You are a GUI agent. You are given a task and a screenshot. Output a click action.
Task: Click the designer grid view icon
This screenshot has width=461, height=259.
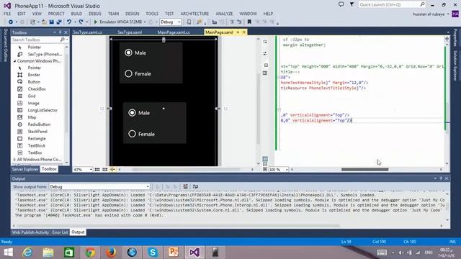[97, 170]
